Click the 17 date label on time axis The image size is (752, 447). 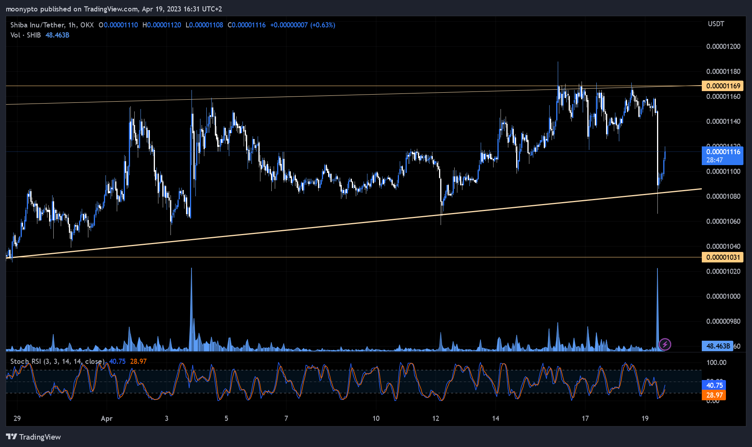point(585,419)
